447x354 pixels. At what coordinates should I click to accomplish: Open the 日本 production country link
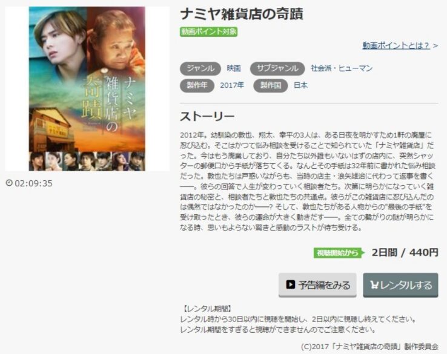[x=301, y=85]
